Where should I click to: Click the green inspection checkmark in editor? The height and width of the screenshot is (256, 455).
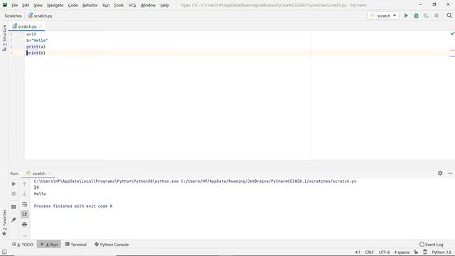click(x=452, y=33)
